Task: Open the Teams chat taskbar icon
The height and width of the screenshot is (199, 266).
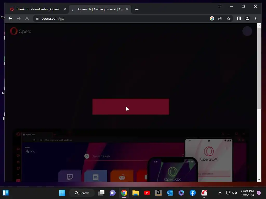Action: click(113, 193)
